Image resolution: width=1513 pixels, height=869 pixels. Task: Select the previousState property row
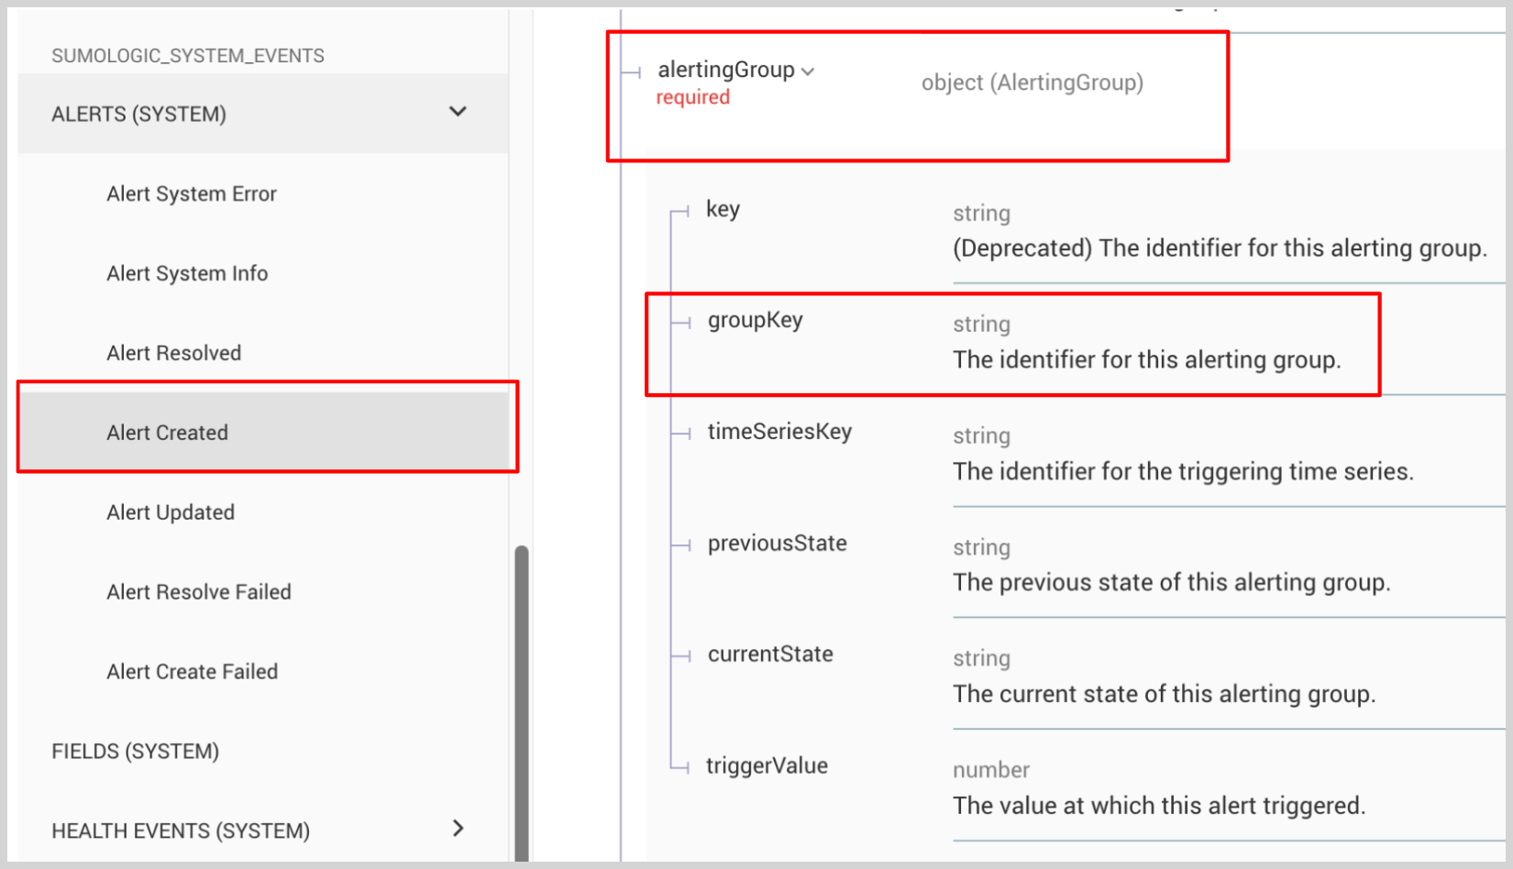777,544
